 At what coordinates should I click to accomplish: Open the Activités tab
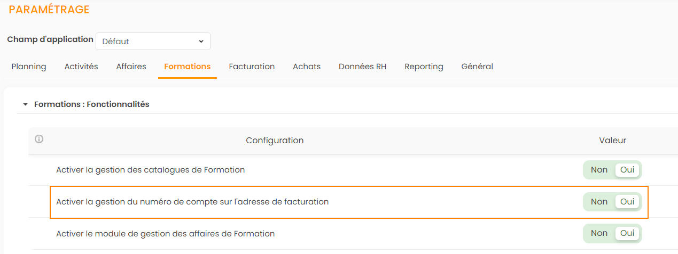81,67
